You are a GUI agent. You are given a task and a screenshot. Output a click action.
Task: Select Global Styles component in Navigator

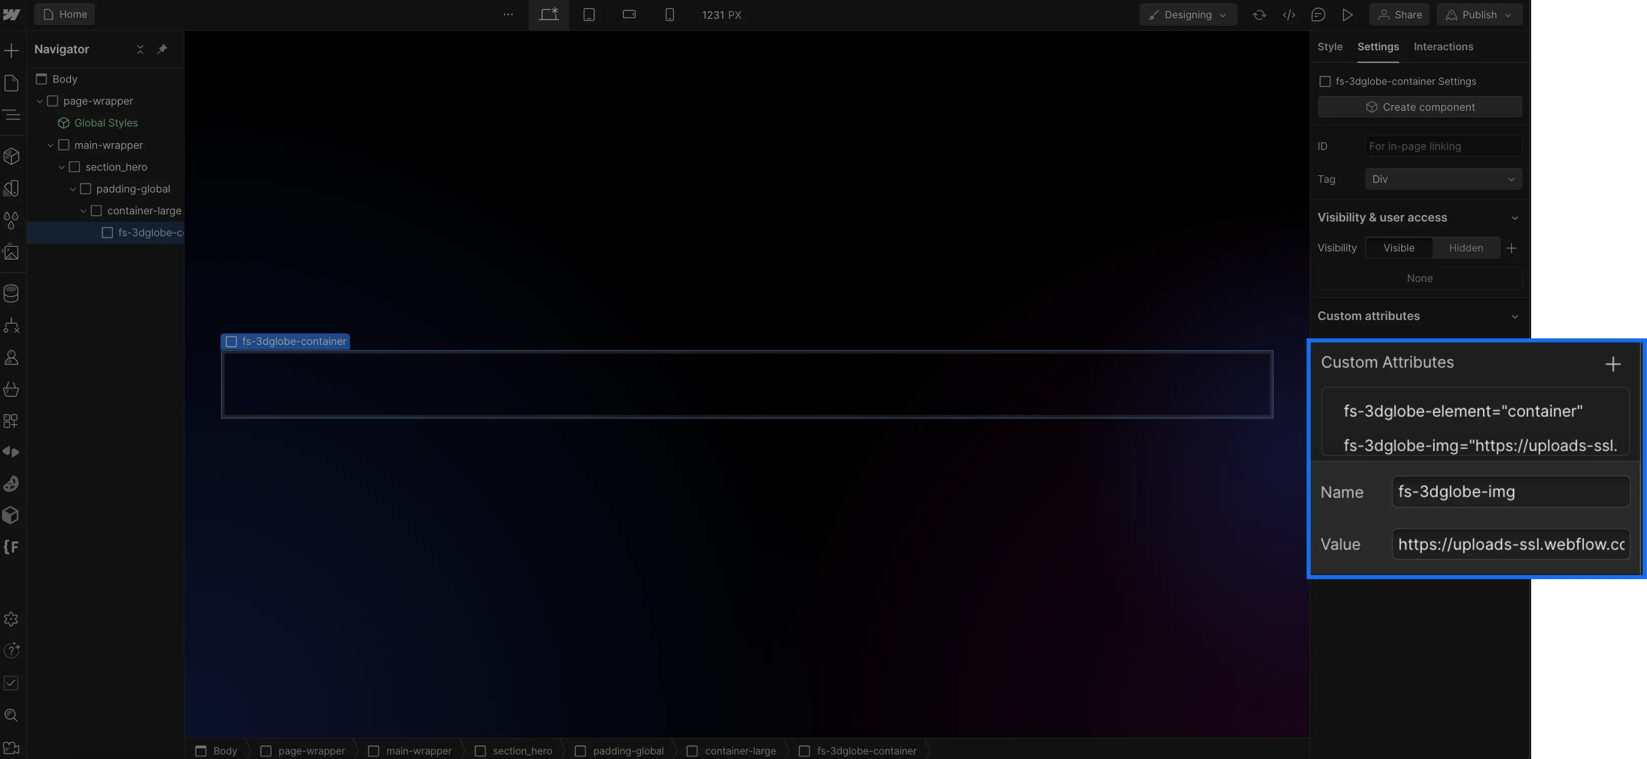coord(106,123)
